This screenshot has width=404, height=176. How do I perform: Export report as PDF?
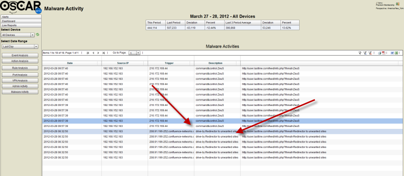point(383,53)
